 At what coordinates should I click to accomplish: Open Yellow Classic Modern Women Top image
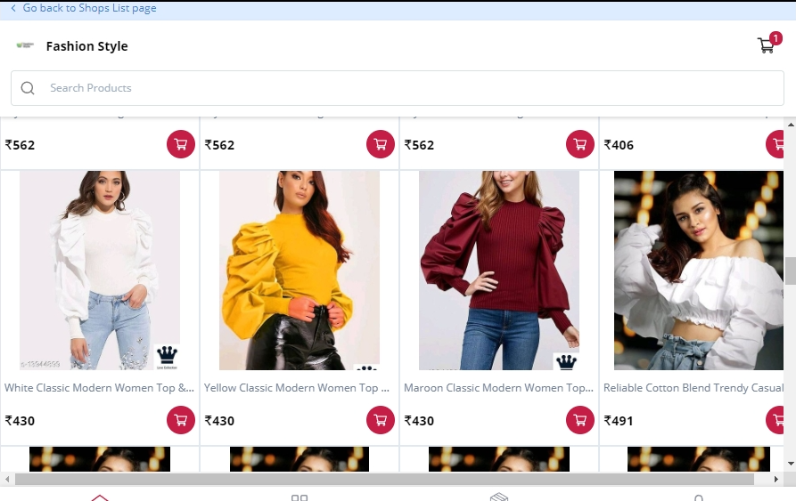[x=299, y=270]
